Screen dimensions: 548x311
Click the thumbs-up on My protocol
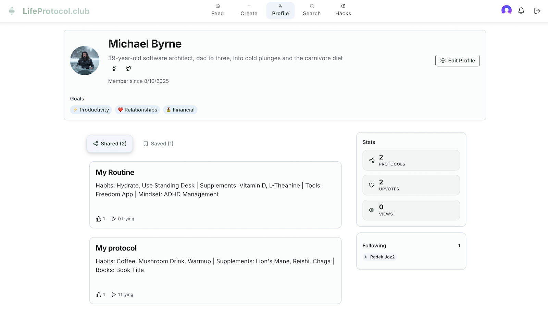pyautogui.click(x=99, y=295)
